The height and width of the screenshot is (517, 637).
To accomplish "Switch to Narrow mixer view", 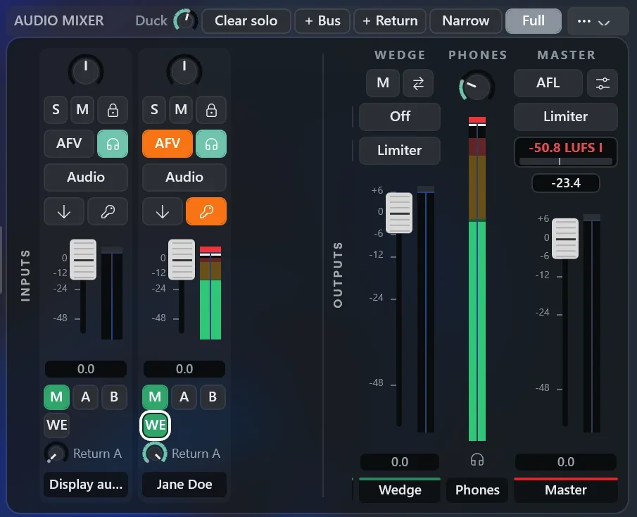I will pyautogui.click(x=465, y=20).
